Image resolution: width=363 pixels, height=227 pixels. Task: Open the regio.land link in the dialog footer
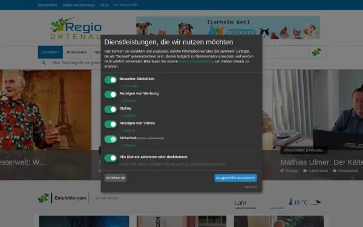coord(250,187)
